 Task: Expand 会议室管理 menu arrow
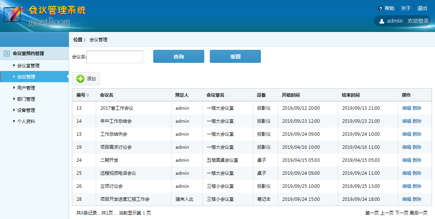pos(14,65)
